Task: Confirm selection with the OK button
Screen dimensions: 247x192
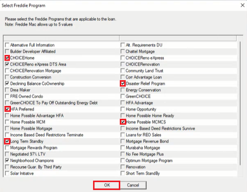Action: click(x=107, y=185)
